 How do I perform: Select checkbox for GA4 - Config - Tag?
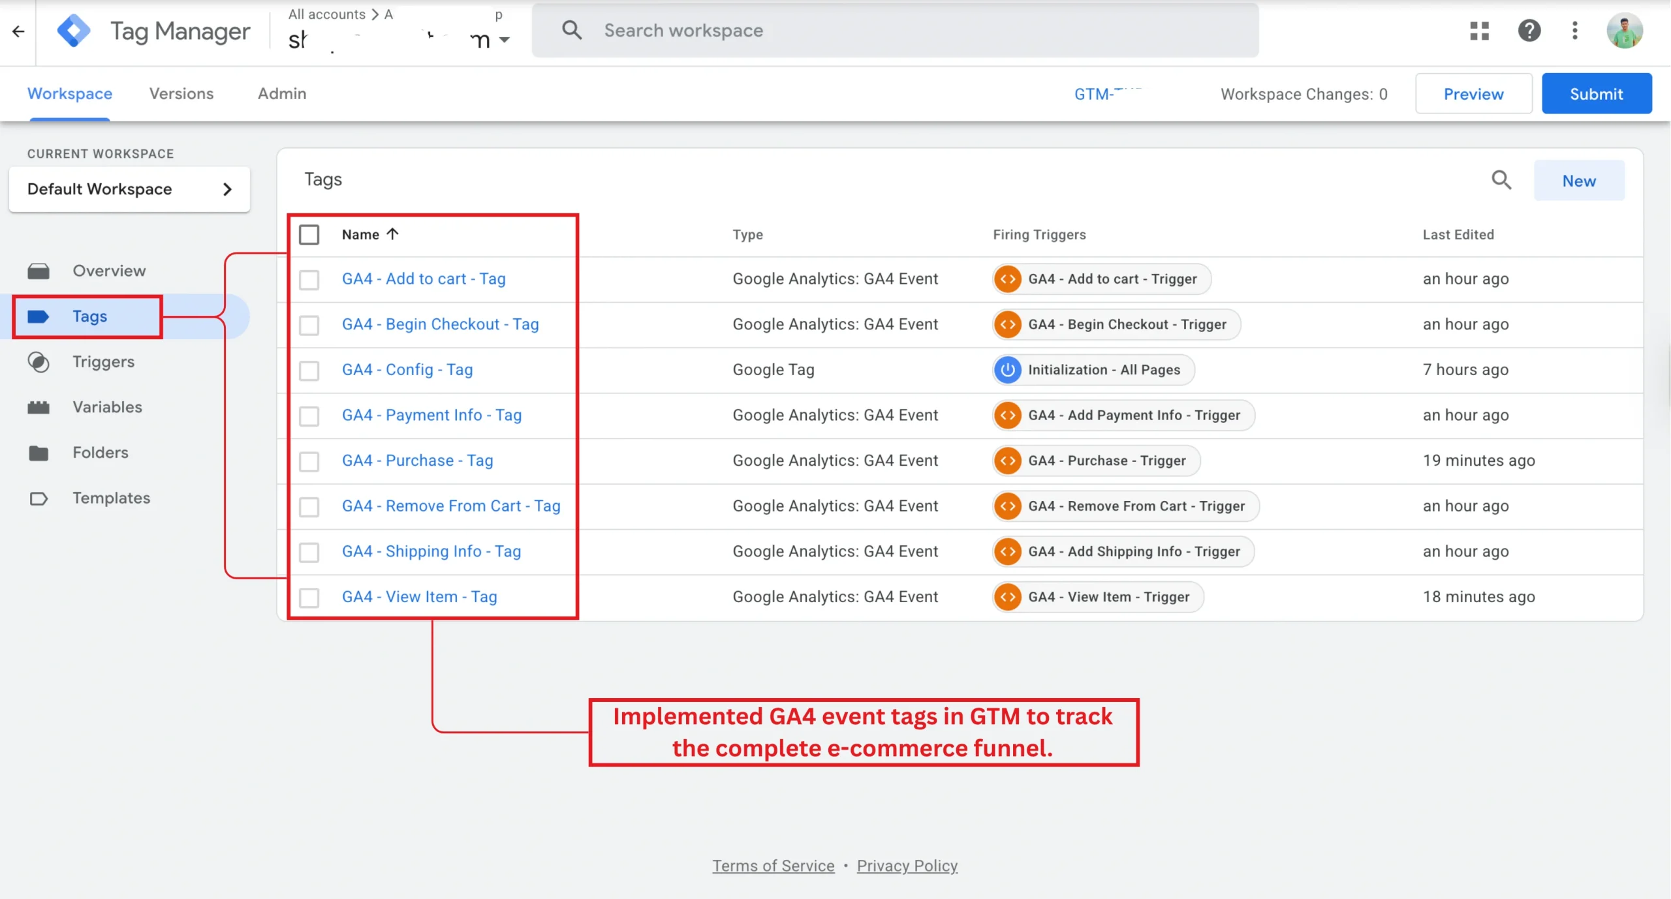click(309, 371)
